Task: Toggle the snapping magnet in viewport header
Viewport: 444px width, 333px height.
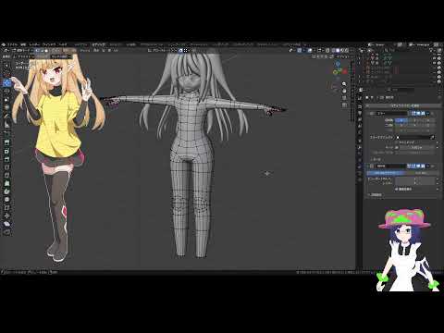Action: tap(180, 50)
